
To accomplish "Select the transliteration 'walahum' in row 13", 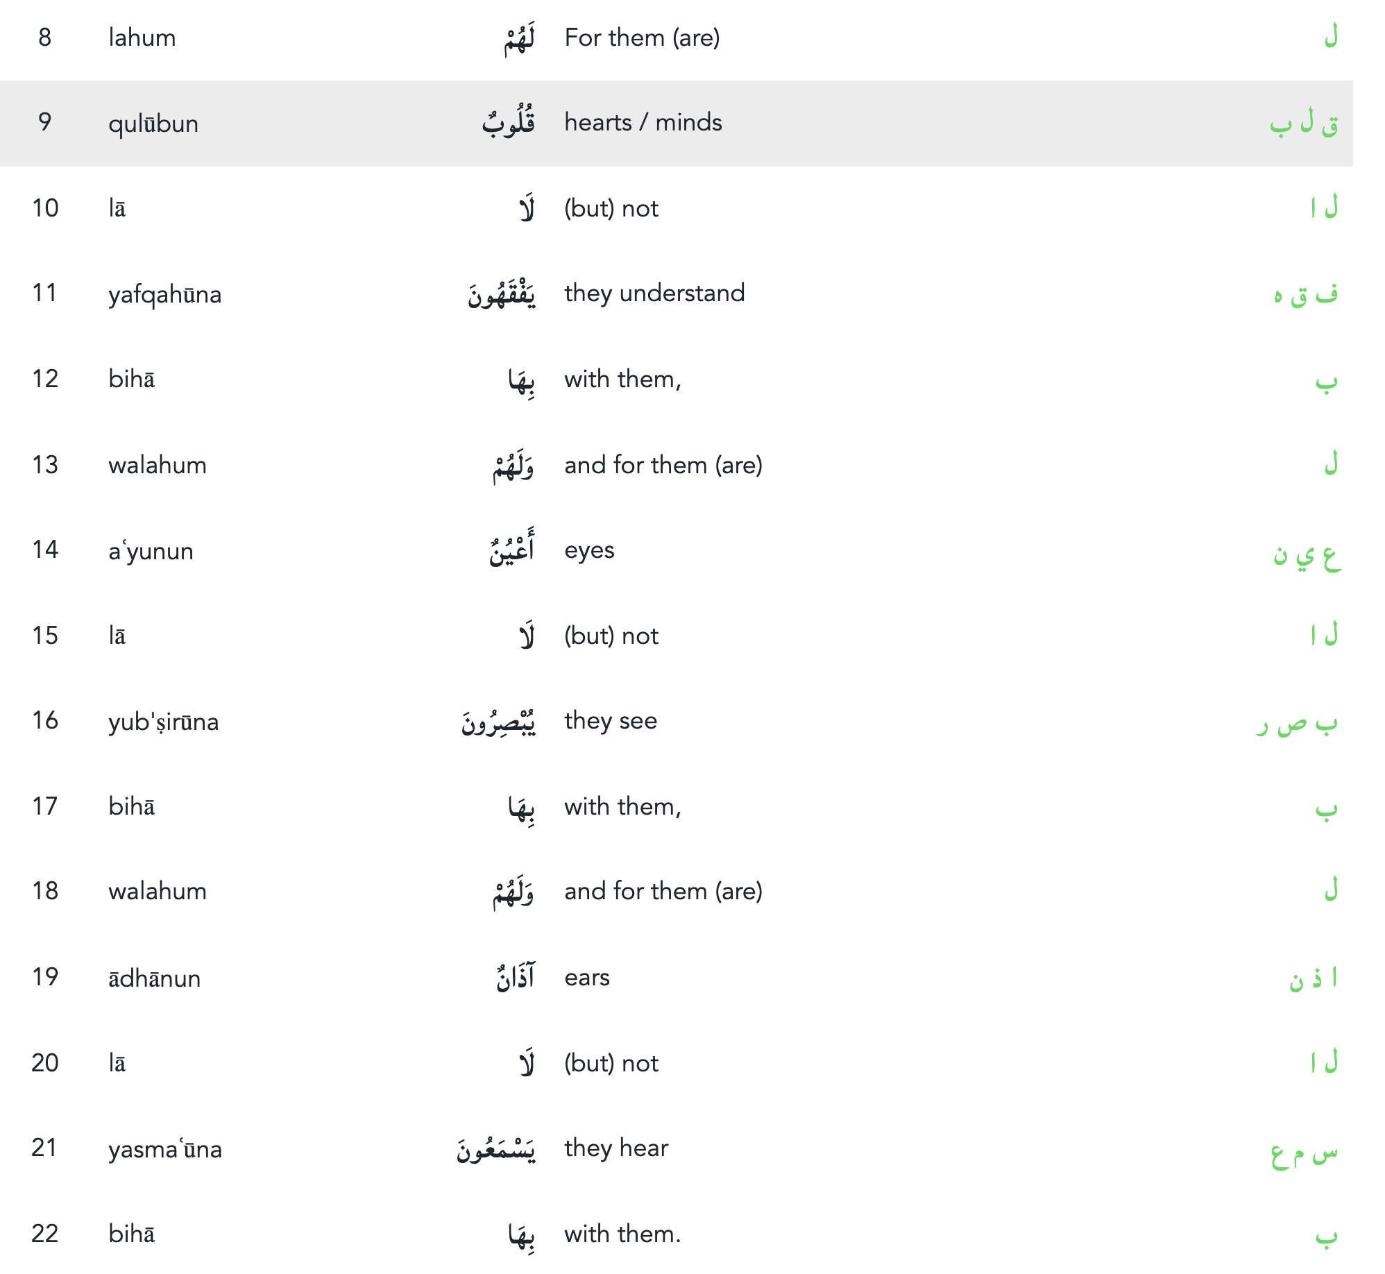I will [158, 465].
